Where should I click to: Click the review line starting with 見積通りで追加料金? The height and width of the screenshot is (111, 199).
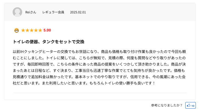[x=99, y=77]
